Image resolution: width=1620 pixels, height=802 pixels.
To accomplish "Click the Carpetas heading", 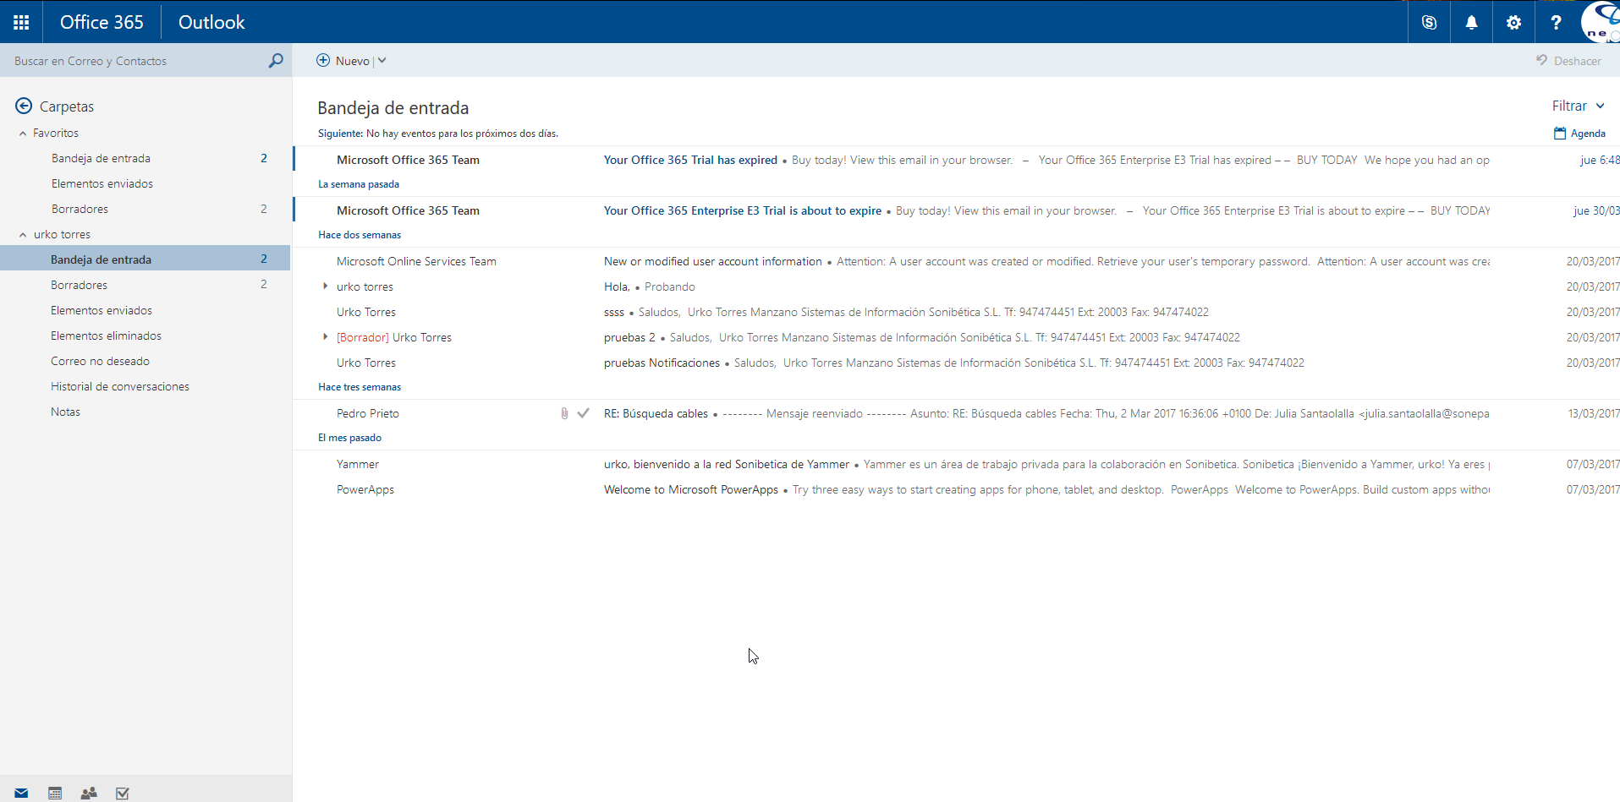I will tap(67, 106).
